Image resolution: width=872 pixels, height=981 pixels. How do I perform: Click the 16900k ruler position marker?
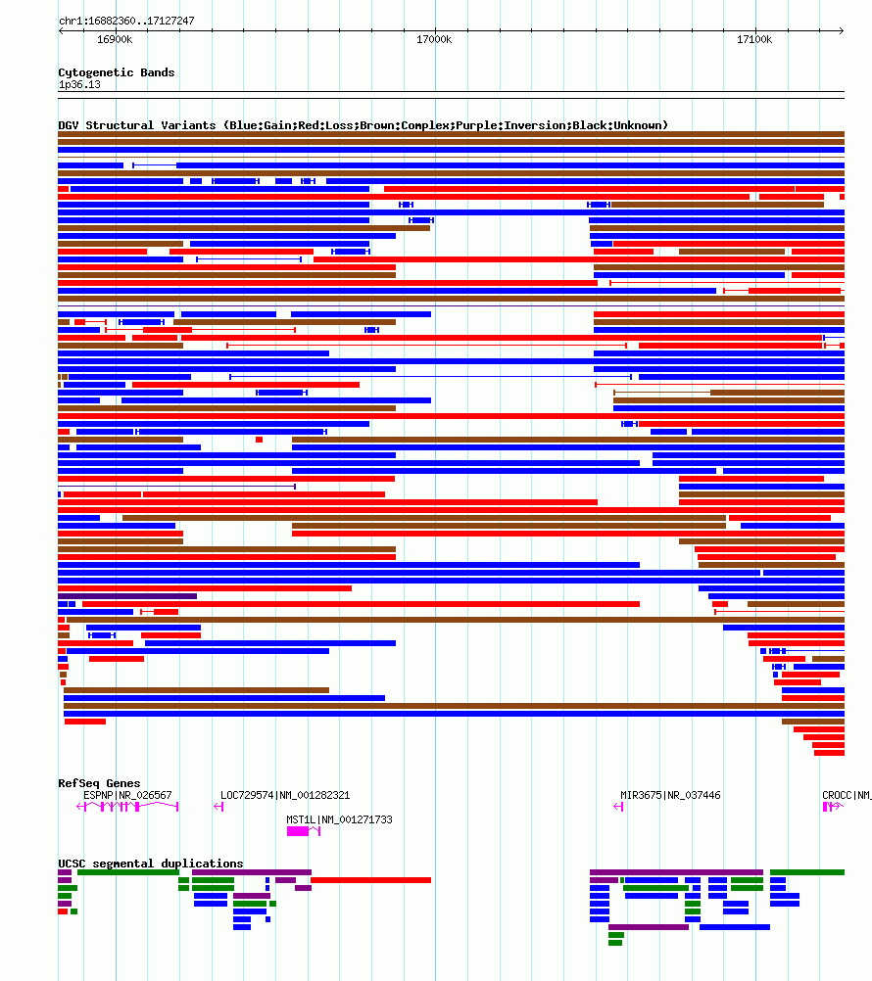tap(115, 39)
